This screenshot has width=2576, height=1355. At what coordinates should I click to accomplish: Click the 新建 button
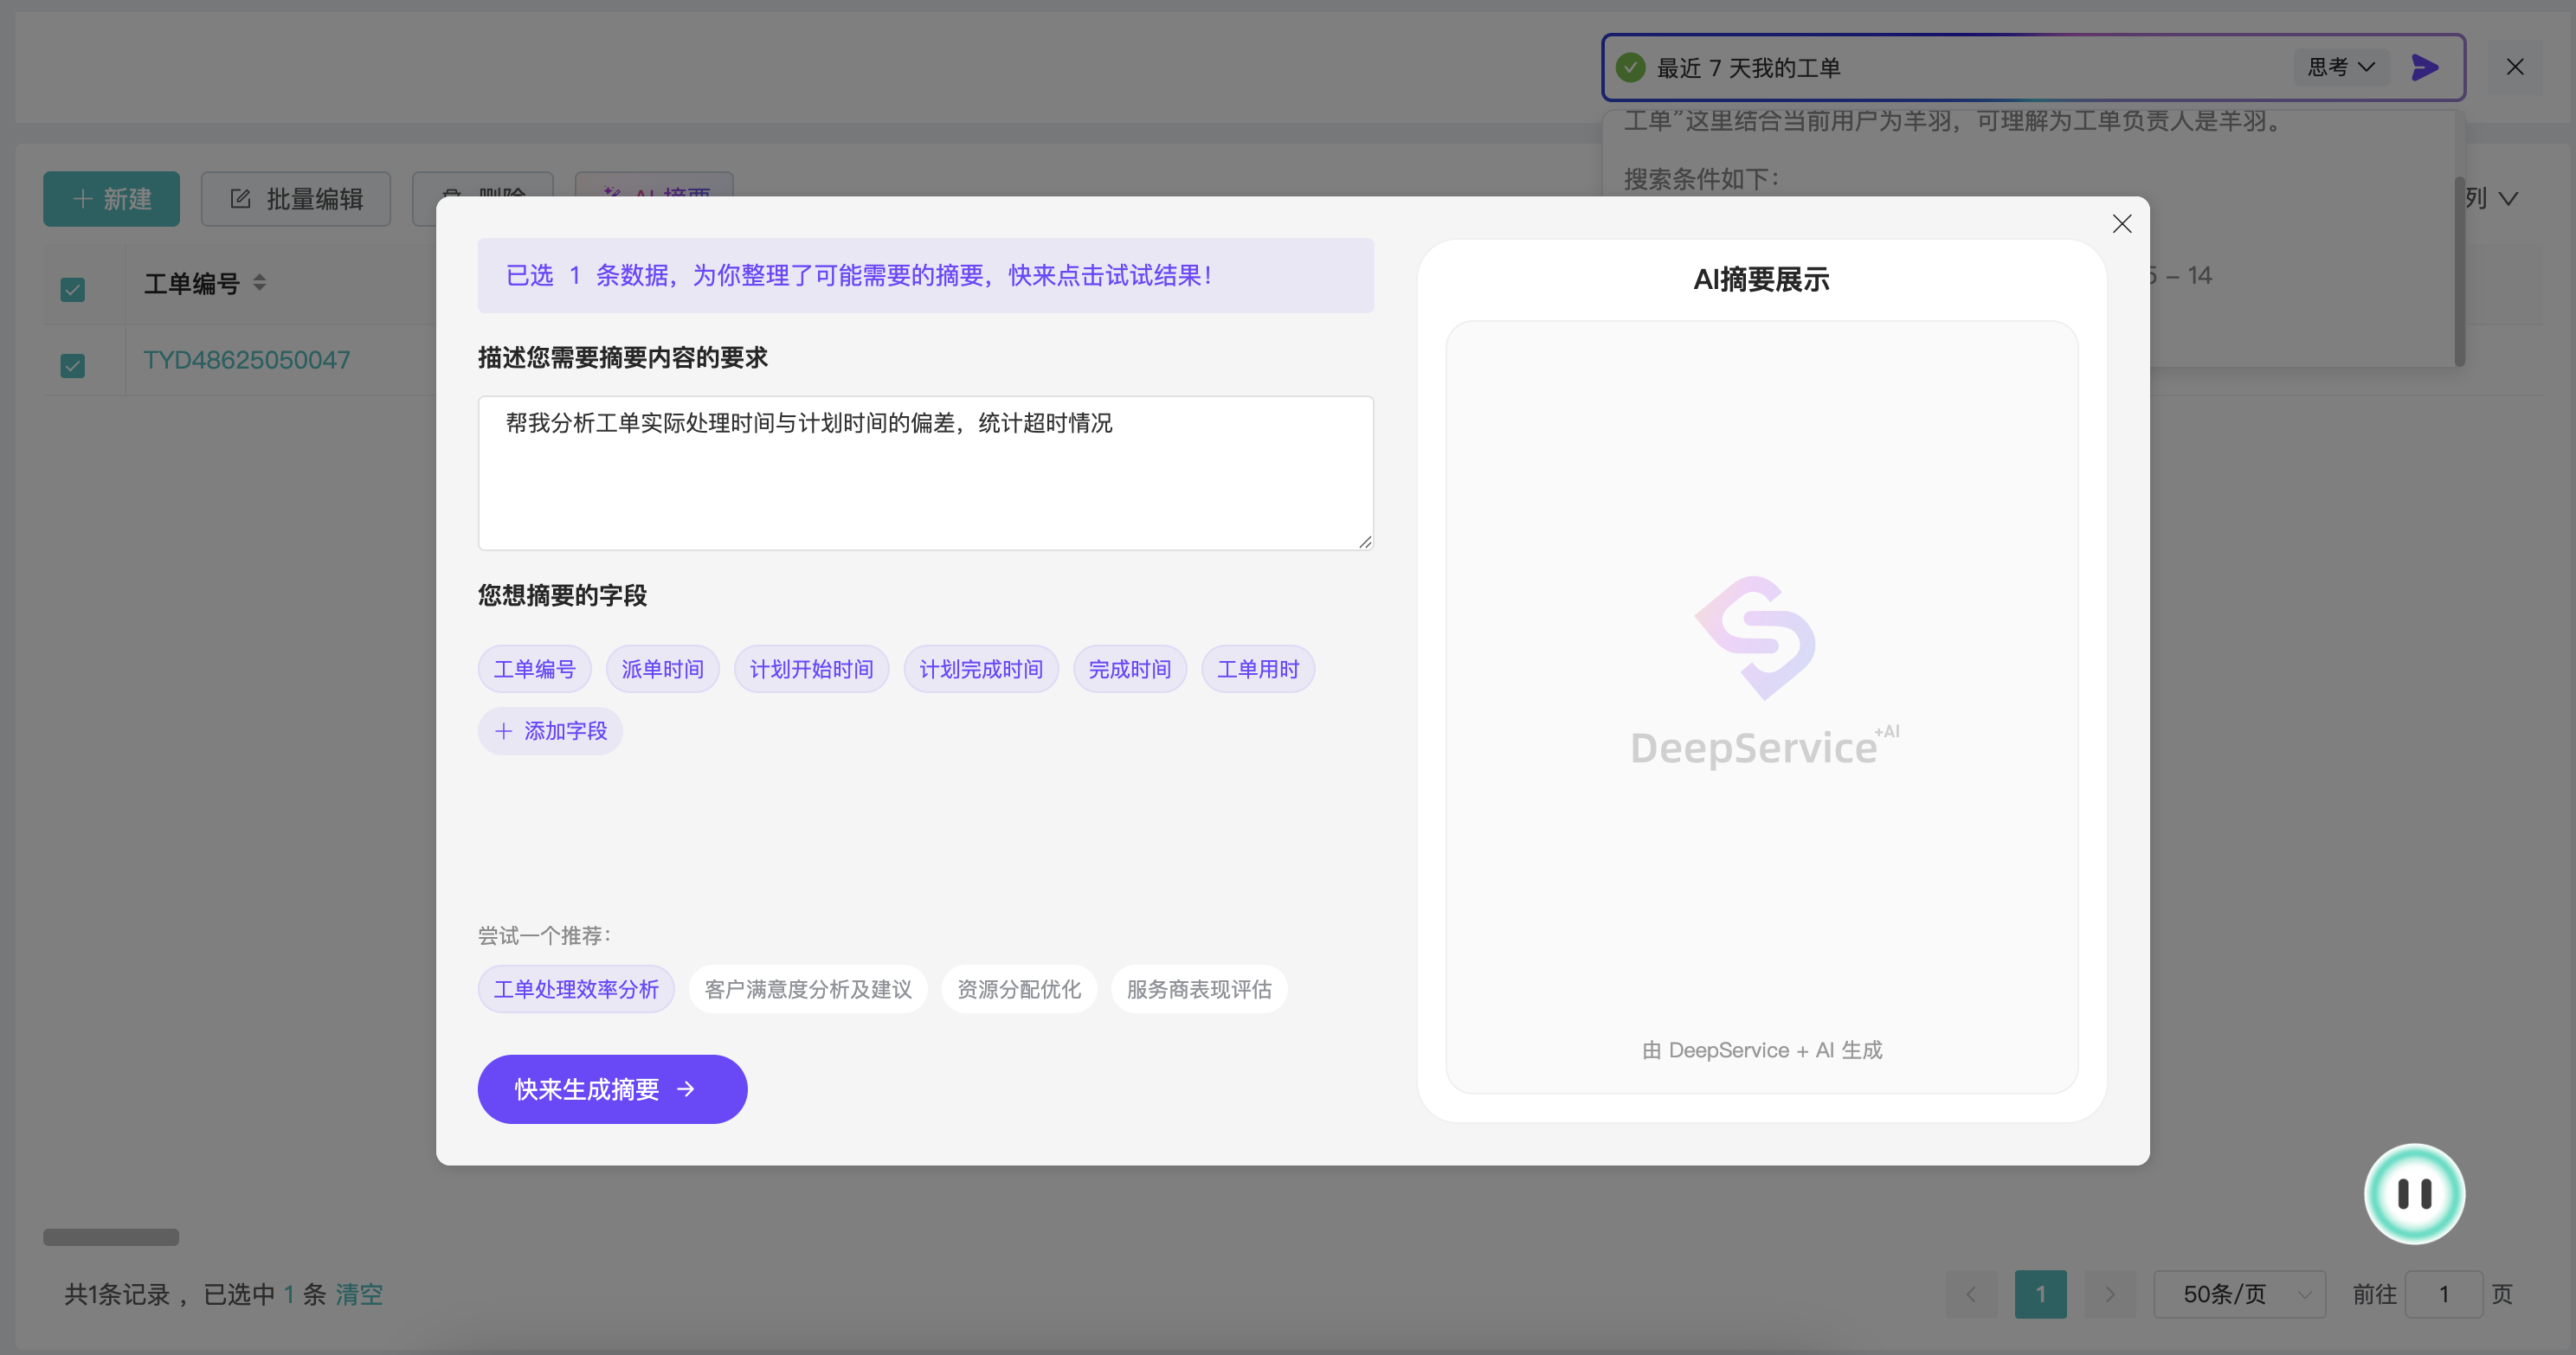[111, 199]
